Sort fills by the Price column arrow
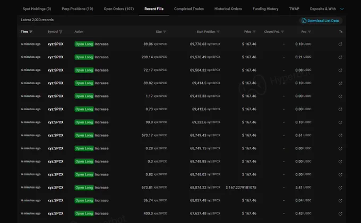The image size is (361, 223). (x=254, y=32)
